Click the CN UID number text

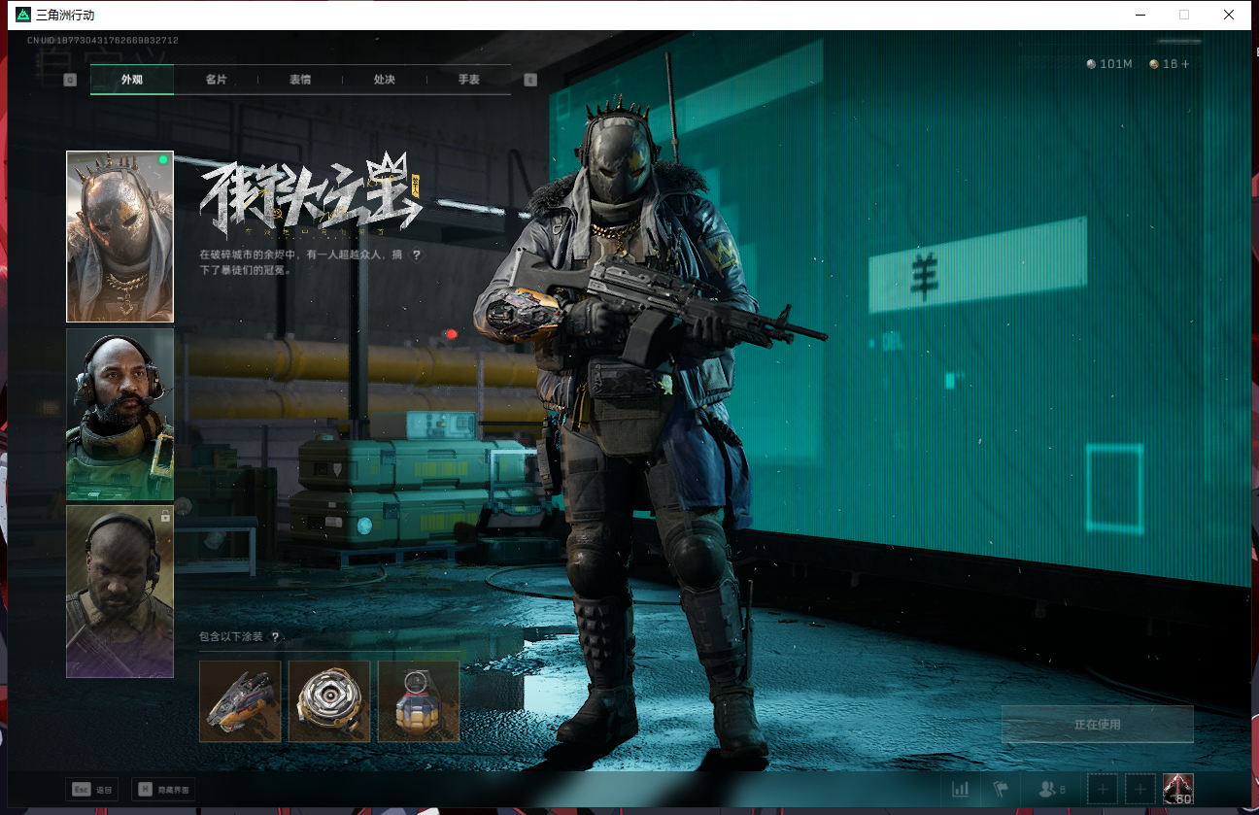coord(103,41)
